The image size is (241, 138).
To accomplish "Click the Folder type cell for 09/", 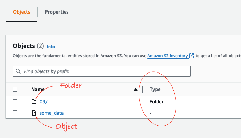I will [x=157, y=102].
